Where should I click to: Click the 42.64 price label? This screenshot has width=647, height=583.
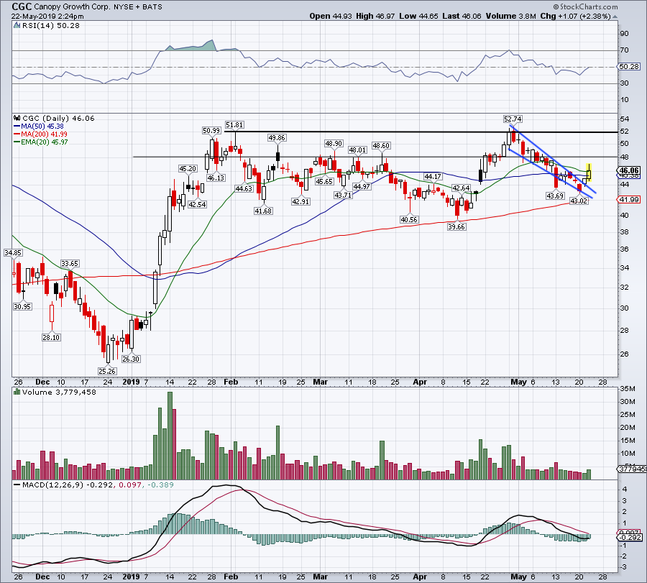click(461, 188)
